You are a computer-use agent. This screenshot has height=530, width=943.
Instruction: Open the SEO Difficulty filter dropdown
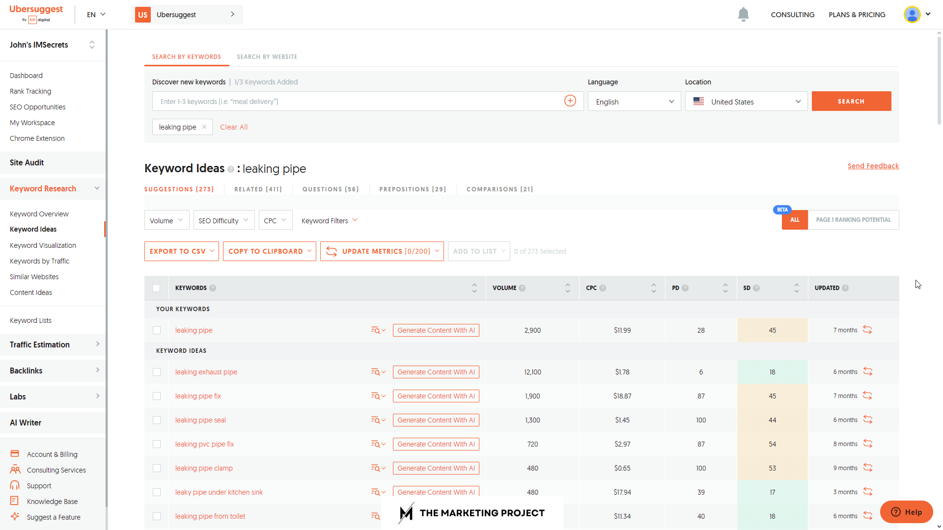click(224, 220)
